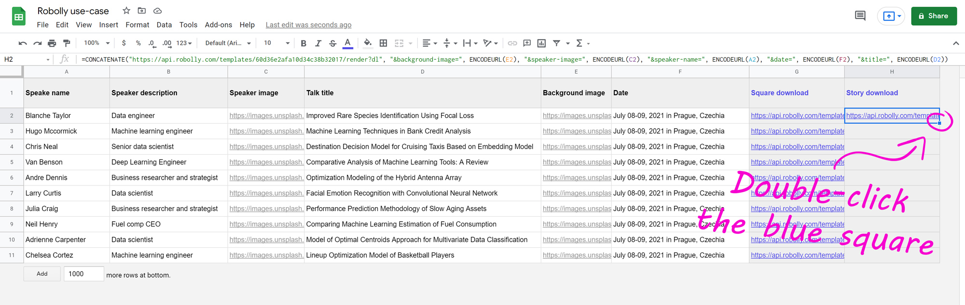Toggle italic formatting
The image size is (965, 305).
coord(318,43)
